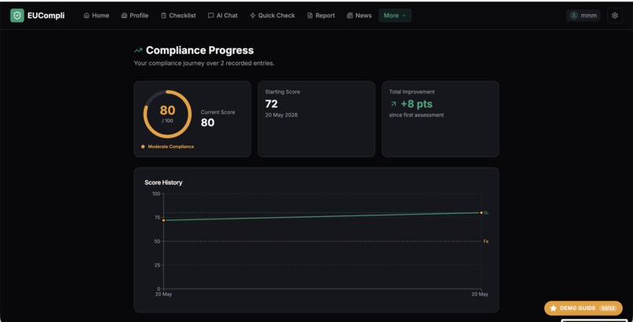633x322 pixels.
Task: Click the star icon on Demo Guide
Action: coord(553,308)
